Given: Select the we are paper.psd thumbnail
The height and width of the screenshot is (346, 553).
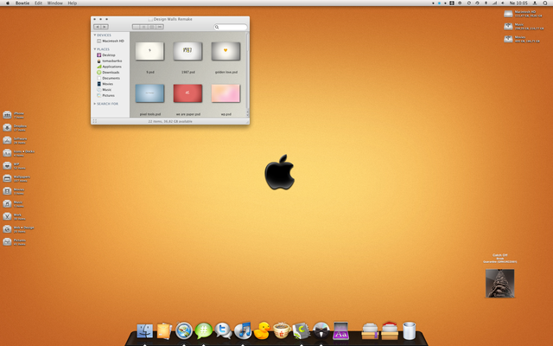Looking at the screenshot, I should point(188,93).
